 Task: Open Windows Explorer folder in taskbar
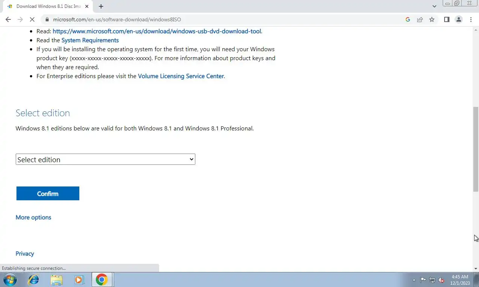click(57, 280)
